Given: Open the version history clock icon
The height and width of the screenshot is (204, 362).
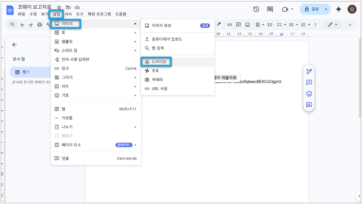Looking at the screenshot, I should coord(256,9).
